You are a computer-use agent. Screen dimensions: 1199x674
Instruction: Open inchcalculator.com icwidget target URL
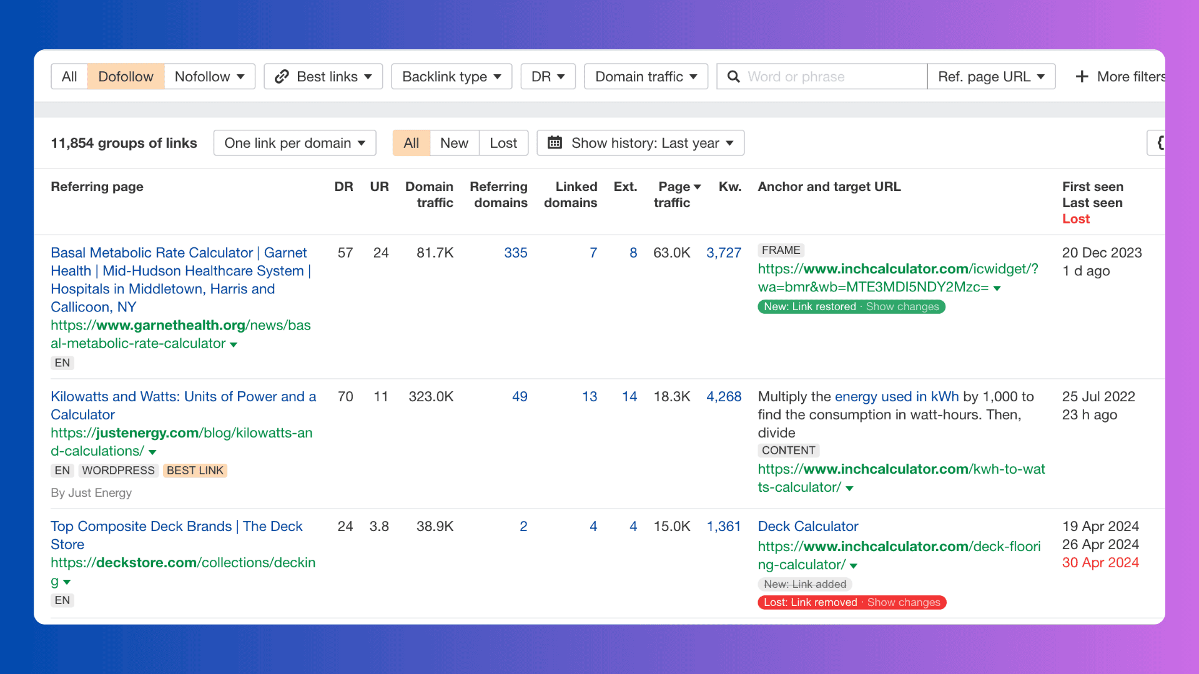[x=897, y=278]
